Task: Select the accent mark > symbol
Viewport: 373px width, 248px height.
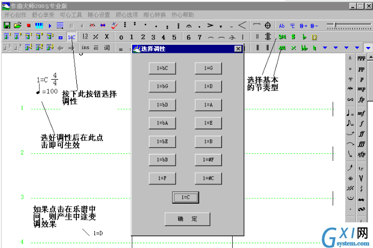Action: pyautogui.click(x=210, y=25)
